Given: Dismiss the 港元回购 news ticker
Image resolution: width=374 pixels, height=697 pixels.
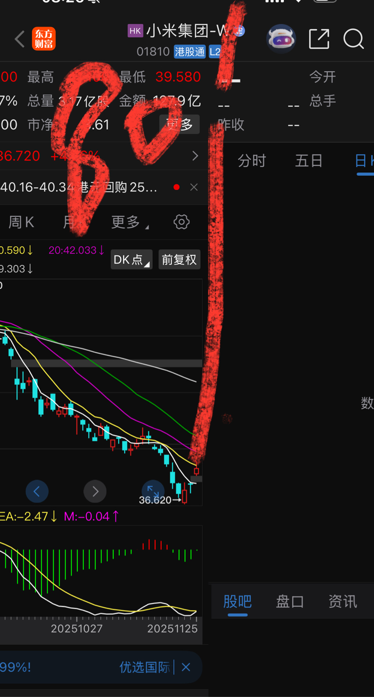Looking at the screenshot, I should click(194, 187).
